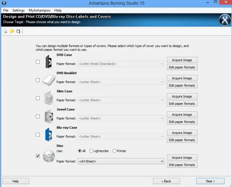Open the Help menu in menu bar
This screenshot has height=187, width=232.
click(x=58, y=10)
